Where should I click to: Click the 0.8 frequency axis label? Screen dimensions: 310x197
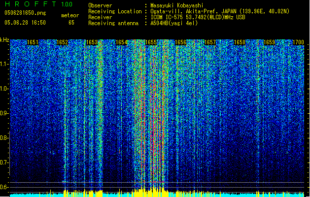[4, 138]
